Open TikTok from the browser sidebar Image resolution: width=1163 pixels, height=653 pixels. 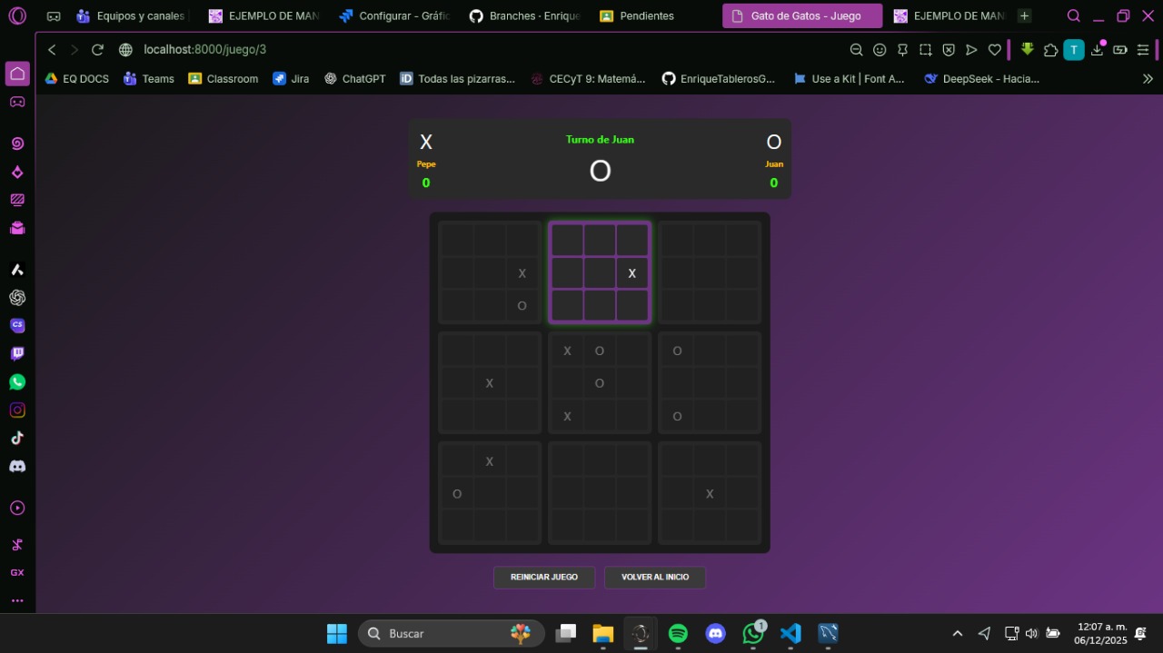click(x=17, y=438)
